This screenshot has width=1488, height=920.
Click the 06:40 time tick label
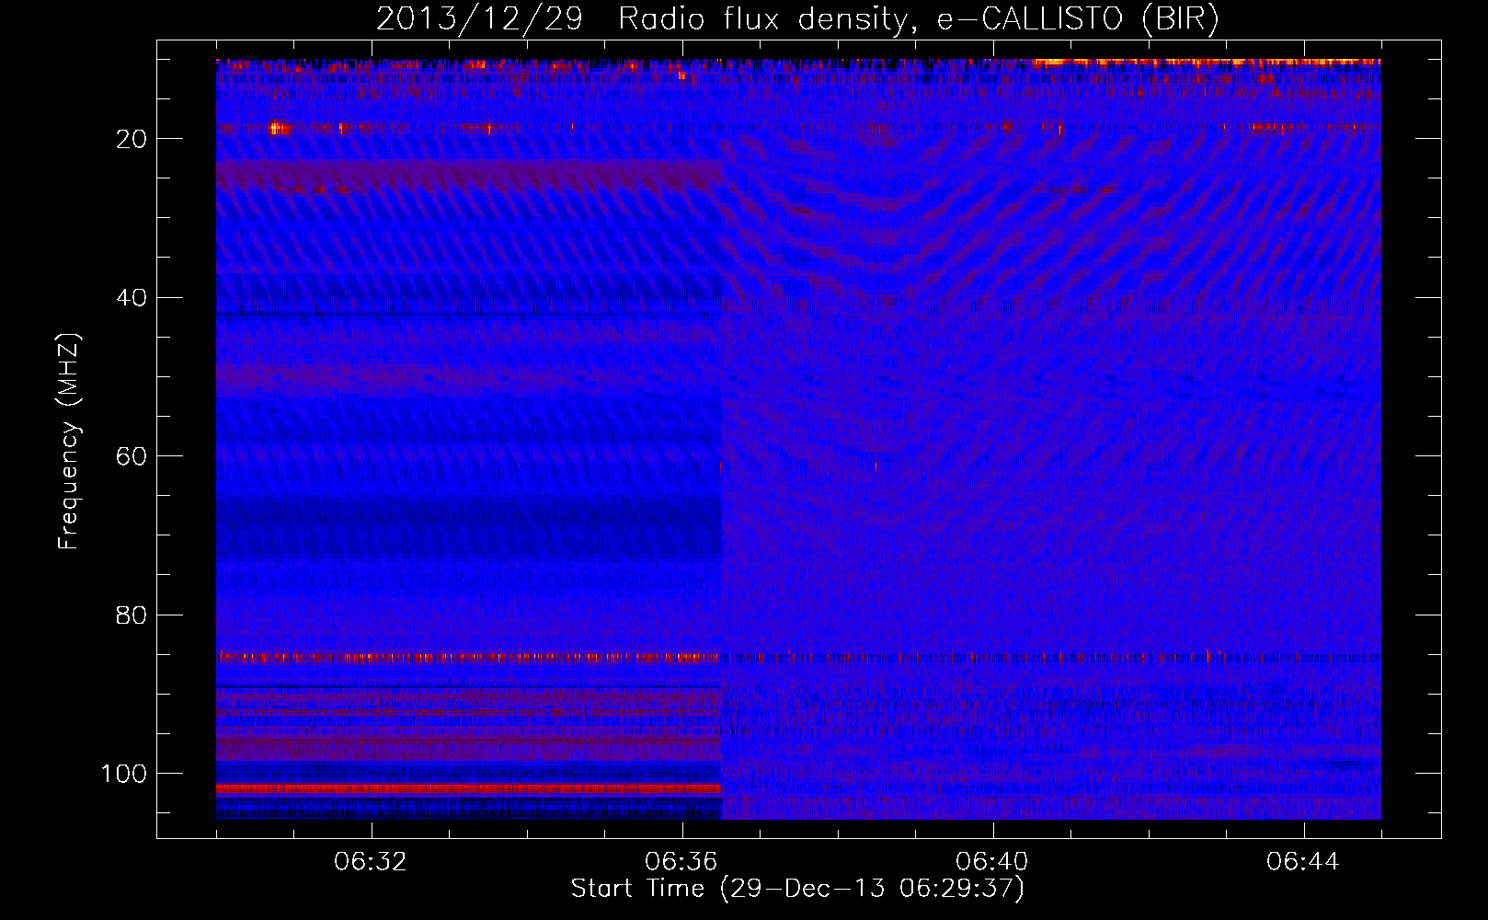pos(992,862)
